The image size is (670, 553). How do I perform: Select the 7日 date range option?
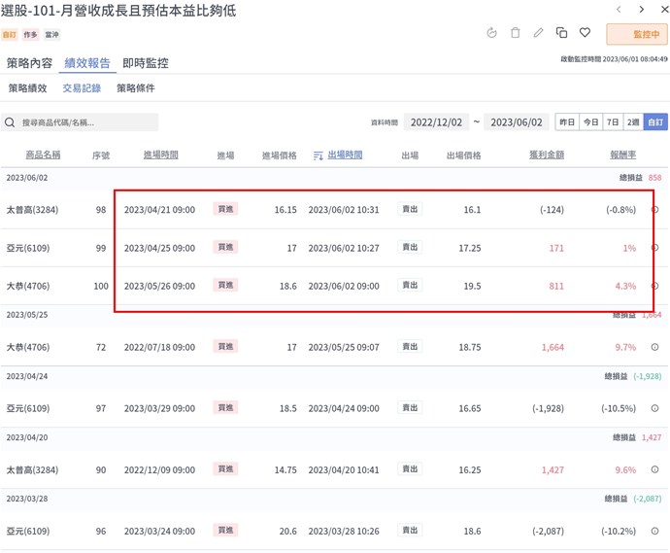(x=613, y=122)
